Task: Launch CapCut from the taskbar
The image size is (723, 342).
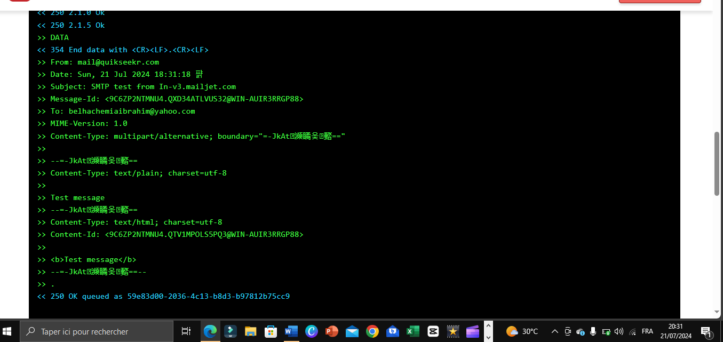Action: (x=433, y=331)
